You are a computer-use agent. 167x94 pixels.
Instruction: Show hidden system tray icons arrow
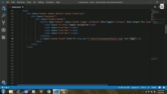pyautogui.click(x=143, y=92)
